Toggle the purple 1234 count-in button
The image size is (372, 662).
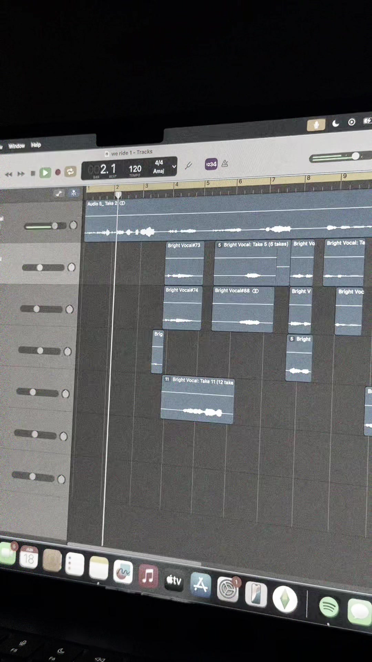coord(211,164)
